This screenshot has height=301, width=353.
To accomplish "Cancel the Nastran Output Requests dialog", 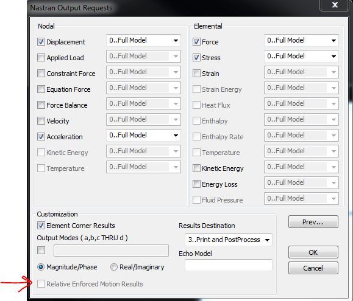I will (x=313, y=268).
